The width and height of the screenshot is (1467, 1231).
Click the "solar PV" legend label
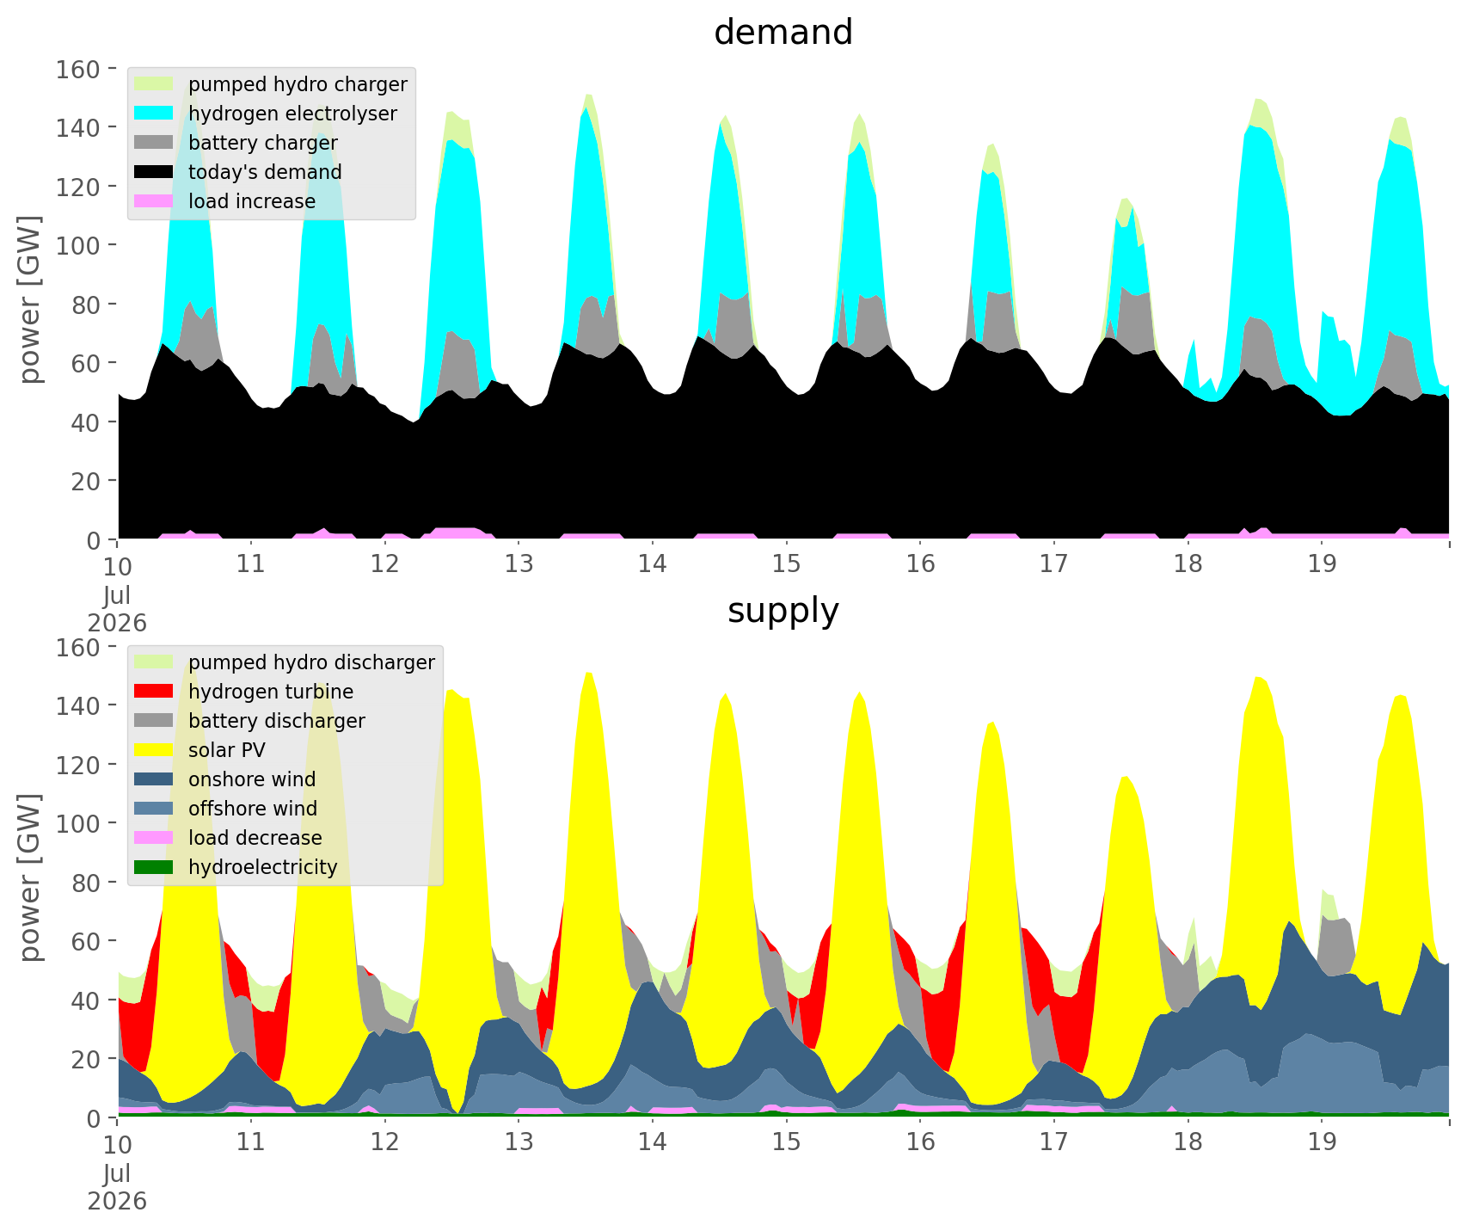click(227, 750)
